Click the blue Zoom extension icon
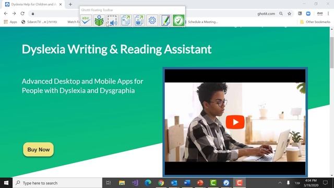Screen dimensions: 334x188 [x=308, y=14]
